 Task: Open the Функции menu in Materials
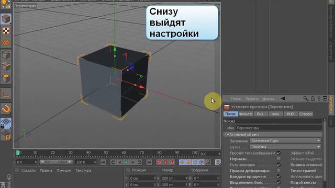tap(64, 171)
